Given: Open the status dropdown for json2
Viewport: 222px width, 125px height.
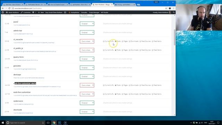Looking at the screenshot, I should click(x=87, y=24).
